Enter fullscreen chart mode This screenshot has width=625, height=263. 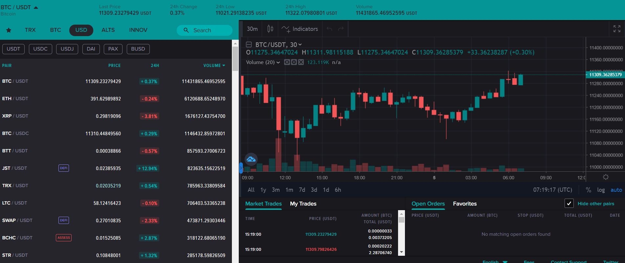617,29
